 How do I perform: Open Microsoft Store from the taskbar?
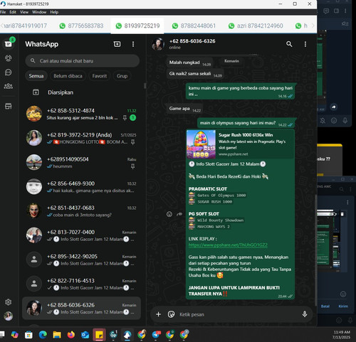coord(28,335)
